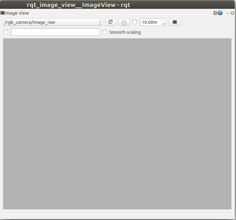Click the red D icon in panel header
The width and height of the screenshot is (236, 220).
[215, 13]
